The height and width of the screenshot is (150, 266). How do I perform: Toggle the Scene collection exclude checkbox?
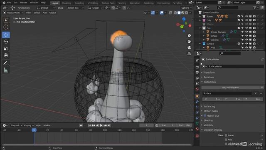239,16
